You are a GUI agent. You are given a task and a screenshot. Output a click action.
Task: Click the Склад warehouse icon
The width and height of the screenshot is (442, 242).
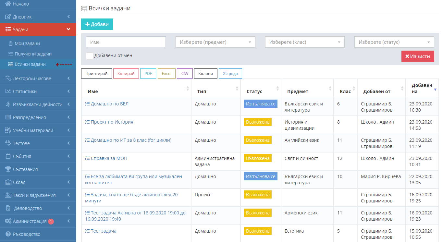(7, 182)
